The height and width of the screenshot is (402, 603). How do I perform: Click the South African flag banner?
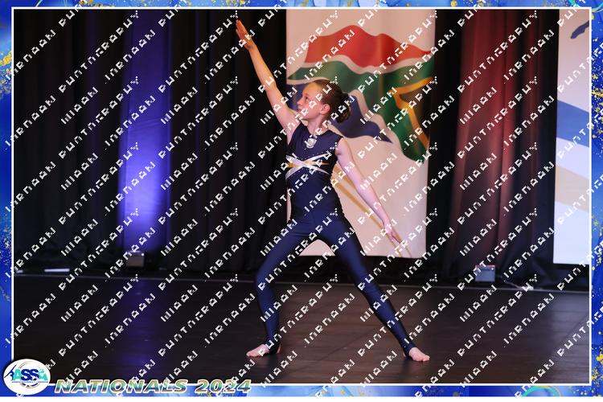click(x=362, y=88)
